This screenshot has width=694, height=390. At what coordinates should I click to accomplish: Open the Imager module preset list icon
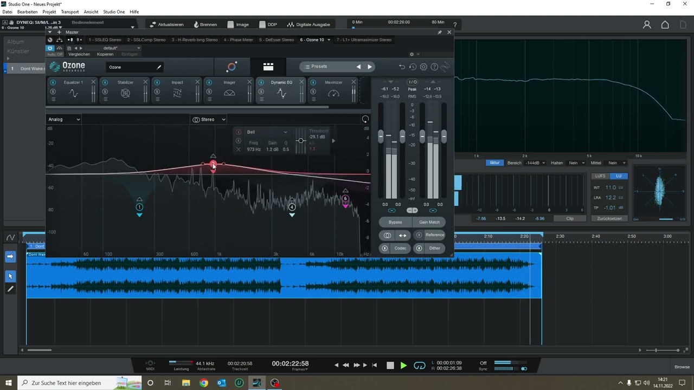(209, 99)
